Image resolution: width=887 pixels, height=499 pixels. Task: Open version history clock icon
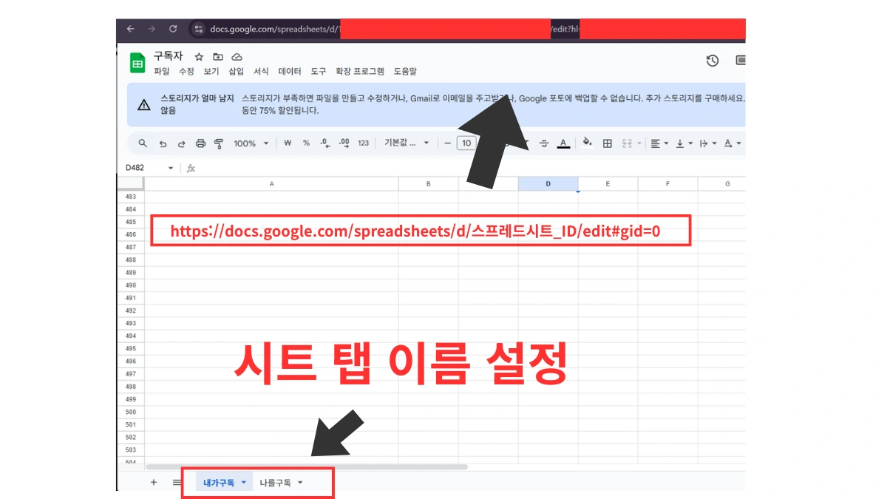(713, 61)
